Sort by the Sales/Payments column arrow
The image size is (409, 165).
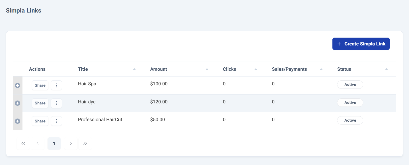tap(321, 69)
